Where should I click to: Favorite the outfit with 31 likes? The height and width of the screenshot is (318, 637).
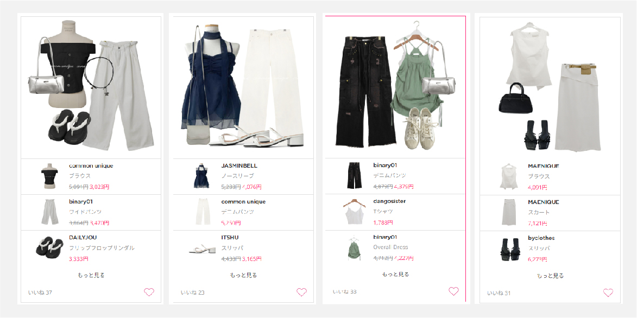(608, 292)
